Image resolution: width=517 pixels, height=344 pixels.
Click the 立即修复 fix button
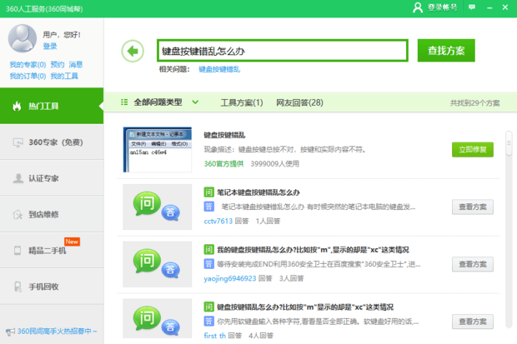(x=473, y=150)
